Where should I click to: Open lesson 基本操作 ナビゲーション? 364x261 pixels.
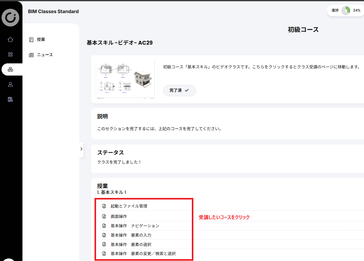coord(135,226)
